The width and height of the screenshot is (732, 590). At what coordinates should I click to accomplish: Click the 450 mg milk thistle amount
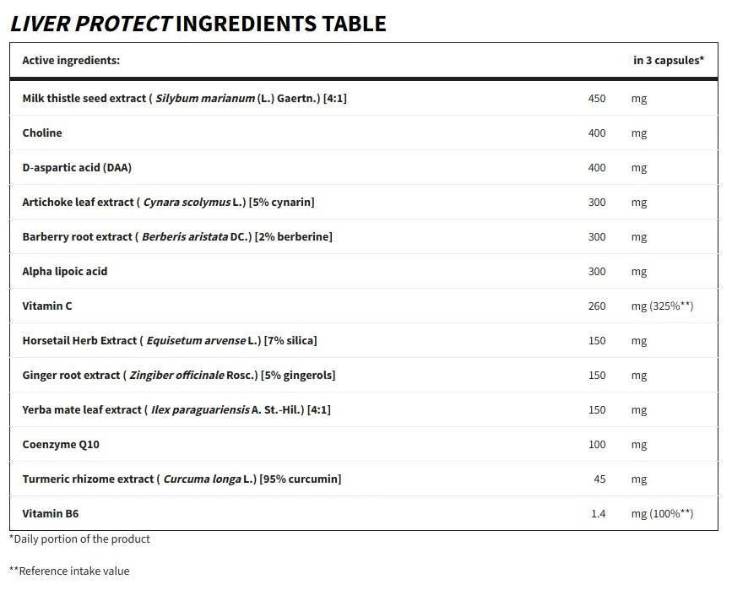[x=617, y=99]
